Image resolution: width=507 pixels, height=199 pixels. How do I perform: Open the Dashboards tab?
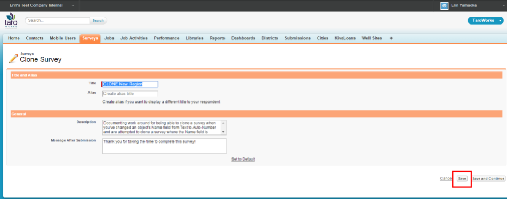(243, 38)
